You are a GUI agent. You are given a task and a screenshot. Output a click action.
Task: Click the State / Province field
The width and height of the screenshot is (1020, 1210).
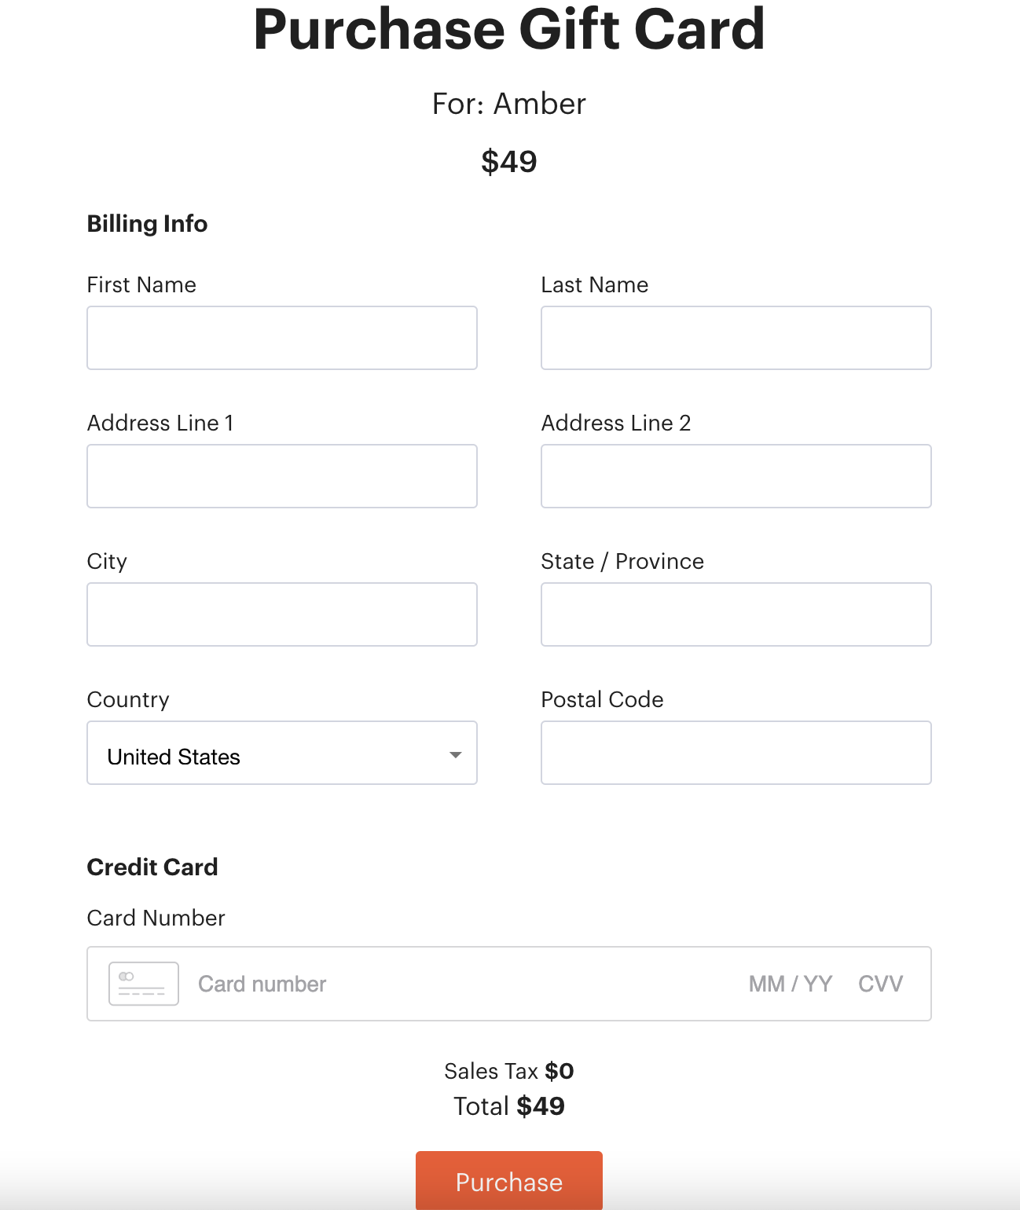[x=736, y=614]
